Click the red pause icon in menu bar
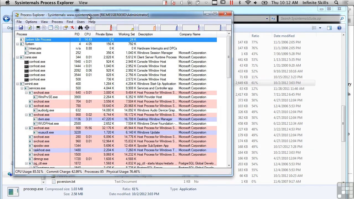 [231, 3]
